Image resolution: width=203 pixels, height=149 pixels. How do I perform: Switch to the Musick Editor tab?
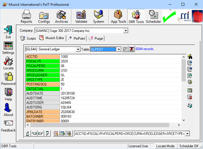(52, 38)
